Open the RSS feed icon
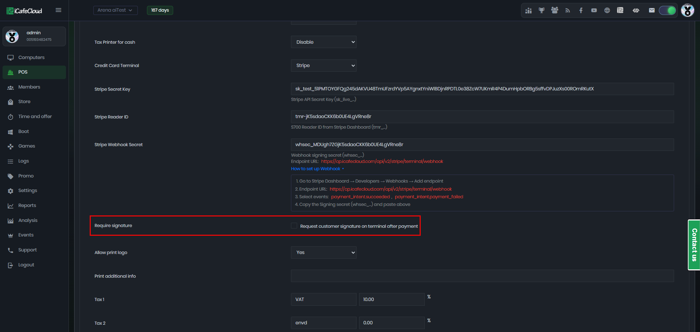Screen dimensions: 700x332 [568, 10]
